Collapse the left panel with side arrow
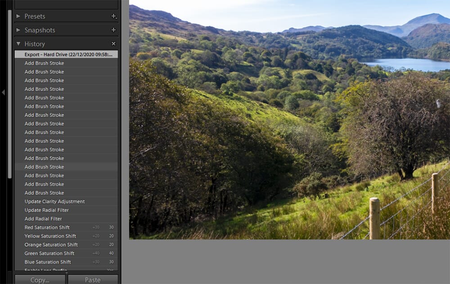 pyautogui.click(x=3, y=92)
